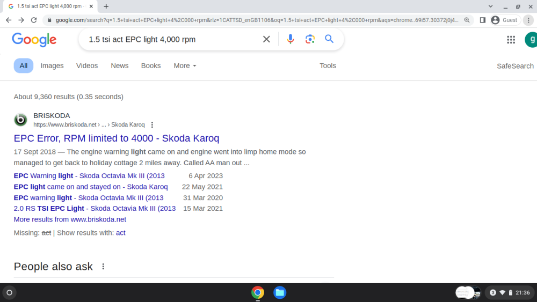Viewport: 537px width, 302px height.
Task: Open More results from www.briskoda.net
Action: 70,219
